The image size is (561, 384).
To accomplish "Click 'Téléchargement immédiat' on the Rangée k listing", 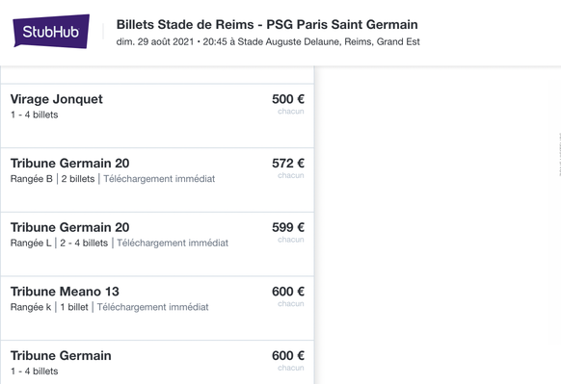I will click(152, 307).
